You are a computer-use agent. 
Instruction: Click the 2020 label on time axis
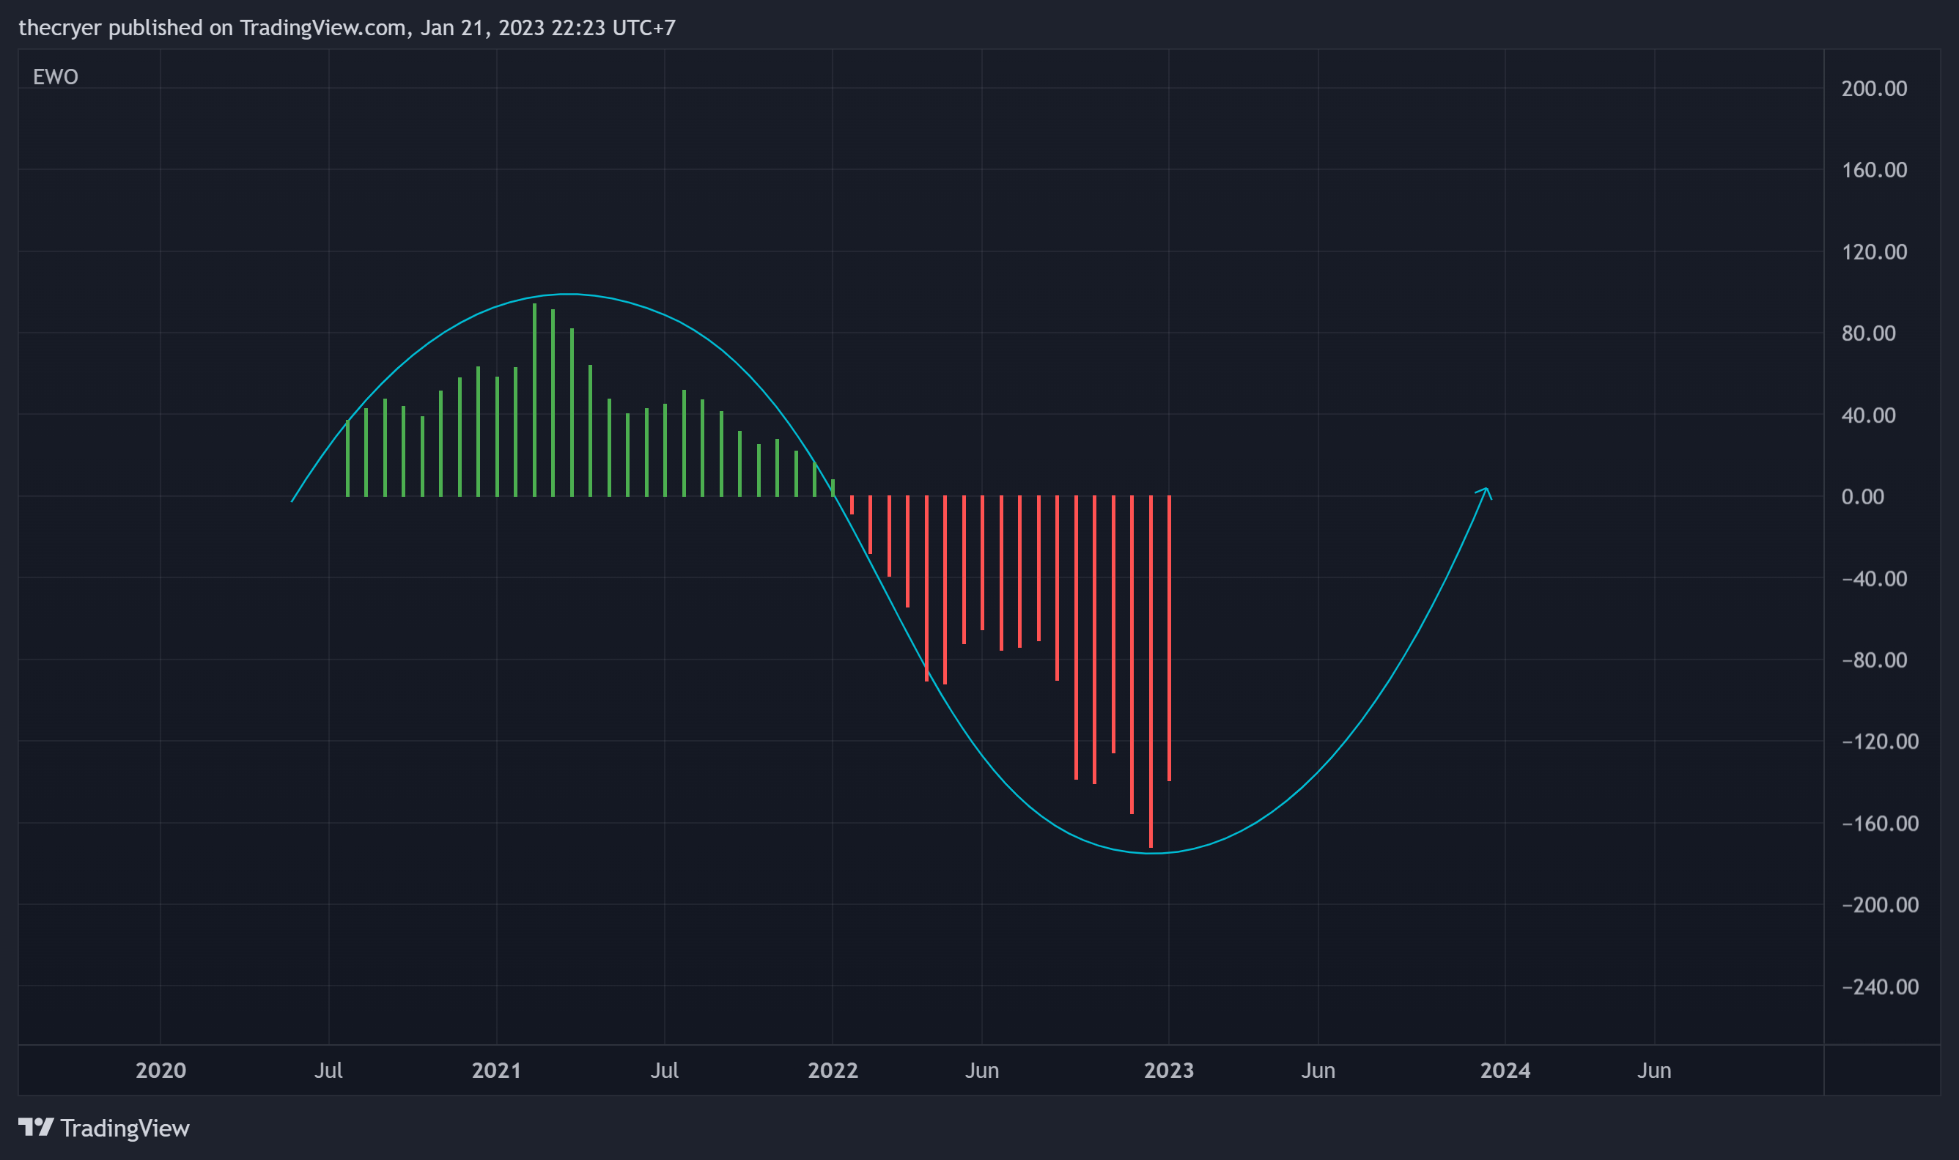point(161,1070)
